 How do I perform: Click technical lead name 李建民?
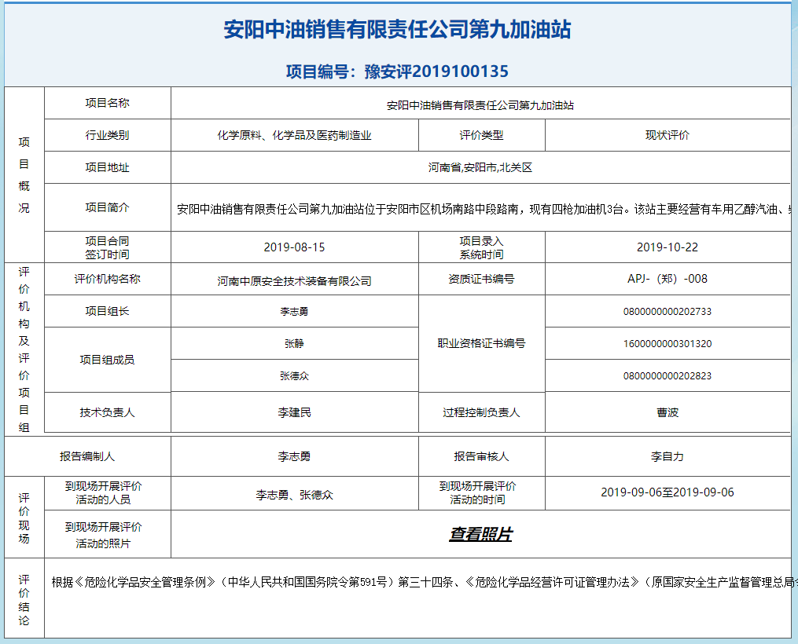click(295, 412)
